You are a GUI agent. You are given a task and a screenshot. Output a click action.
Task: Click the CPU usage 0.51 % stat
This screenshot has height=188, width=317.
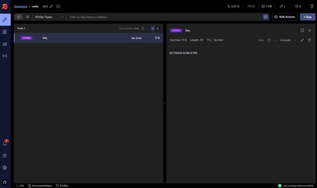click(x=233, y=6)
